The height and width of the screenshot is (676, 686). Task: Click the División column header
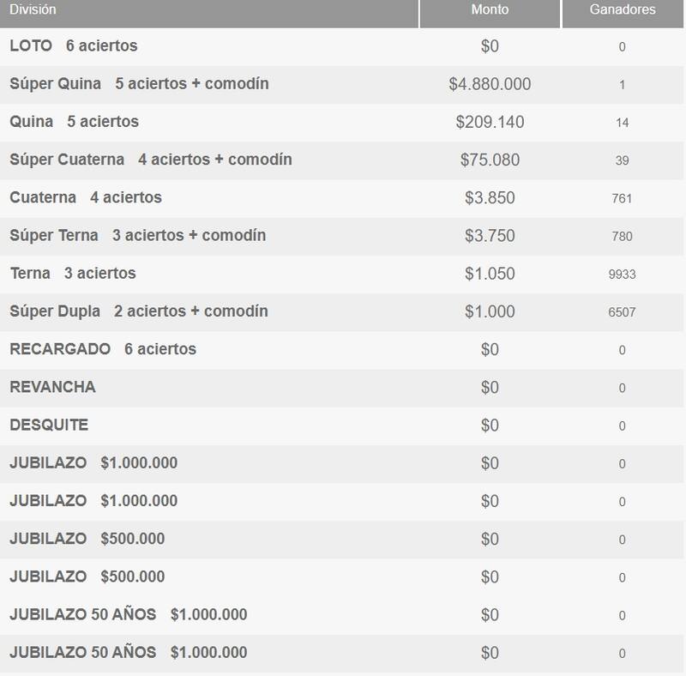[x=33, y=10]
